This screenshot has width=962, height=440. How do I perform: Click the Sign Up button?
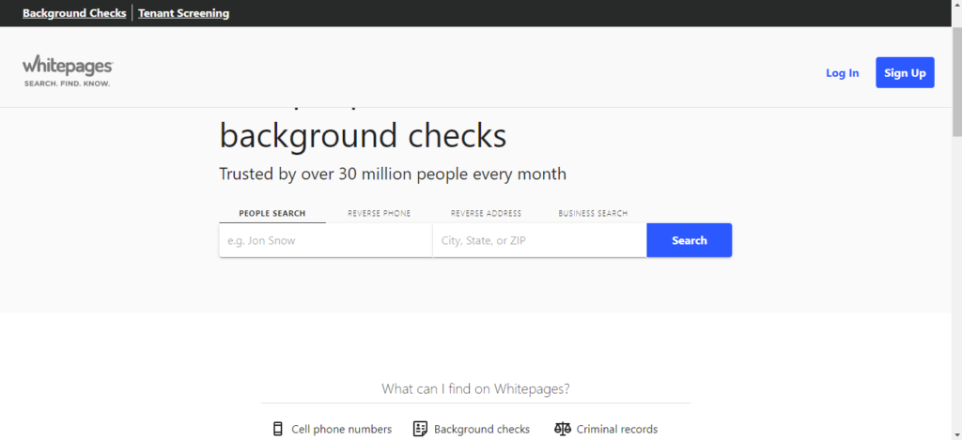pos(905,72)
